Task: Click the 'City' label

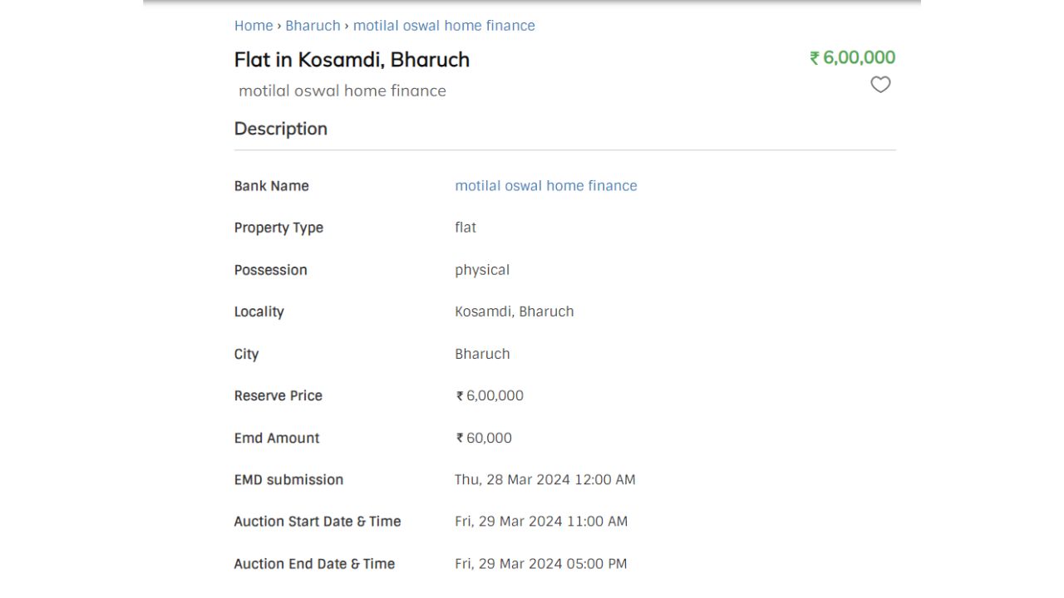Action: tap(247, 354)
